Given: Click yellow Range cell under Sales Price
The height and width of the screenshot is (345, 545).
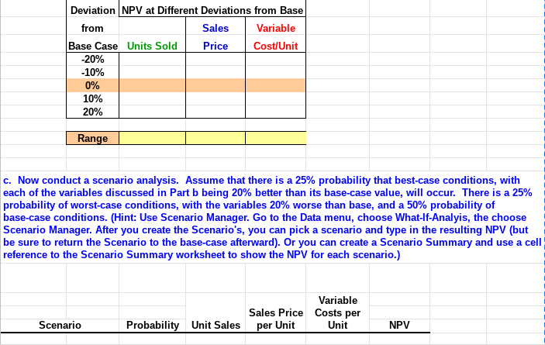Looking at the screenshot, I should [216, 138].
